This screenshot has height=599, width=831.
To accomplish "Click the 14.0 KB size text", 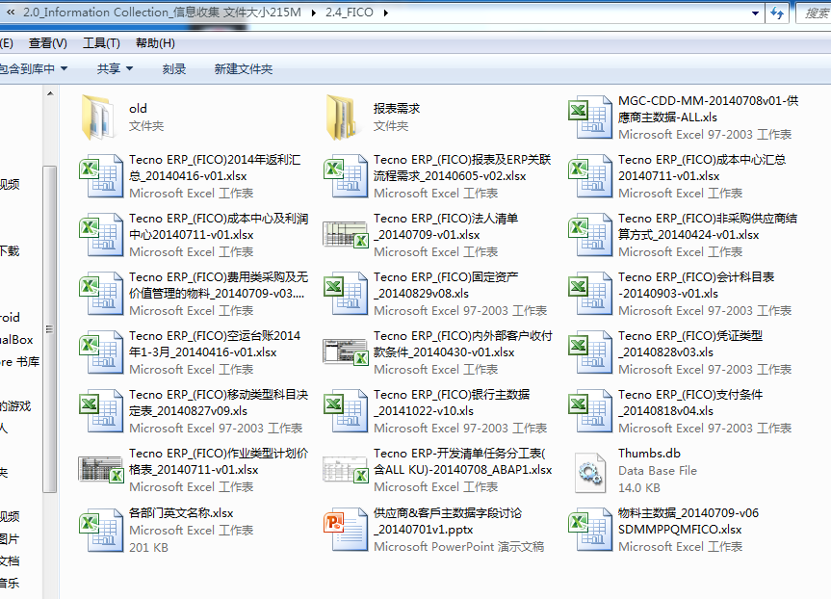I will [x=639, y=487].
